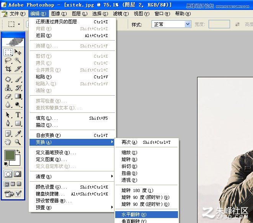Switch to Full Screen with Menu Bar
The image size is (253, 223).
[13, 184]
